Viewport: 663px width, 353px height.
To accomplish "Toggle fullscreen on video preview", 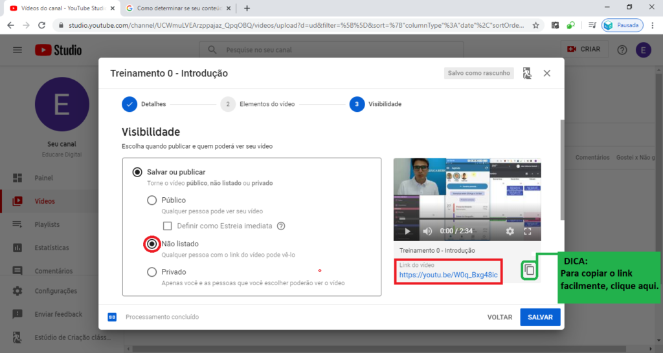I will [x=528, y=231].
